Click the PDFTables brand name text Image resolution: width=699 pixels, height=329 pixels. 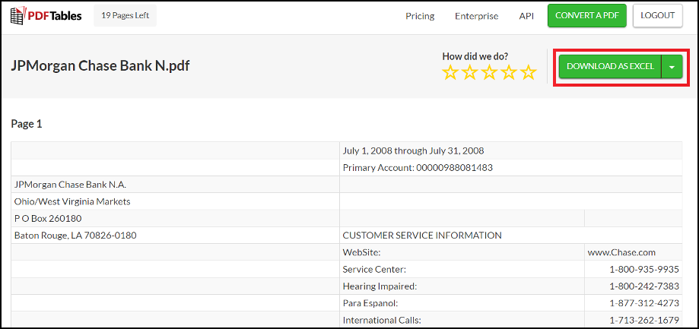pyautogui.click(x=55, y=16)
